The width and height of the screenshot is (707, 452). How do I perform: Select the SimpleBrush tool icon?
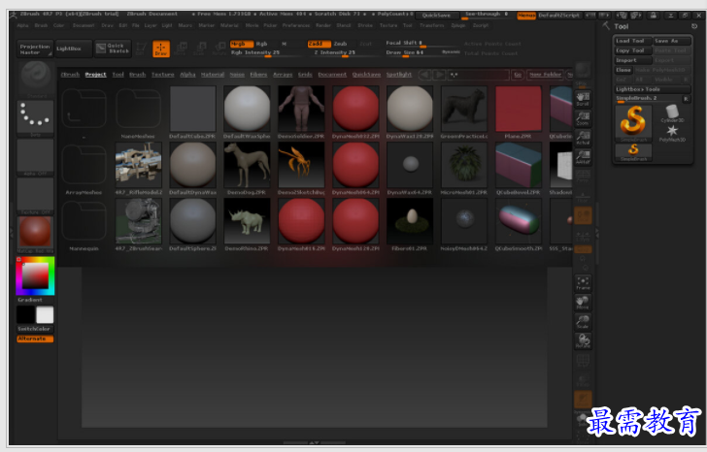[x=633, y=123]
